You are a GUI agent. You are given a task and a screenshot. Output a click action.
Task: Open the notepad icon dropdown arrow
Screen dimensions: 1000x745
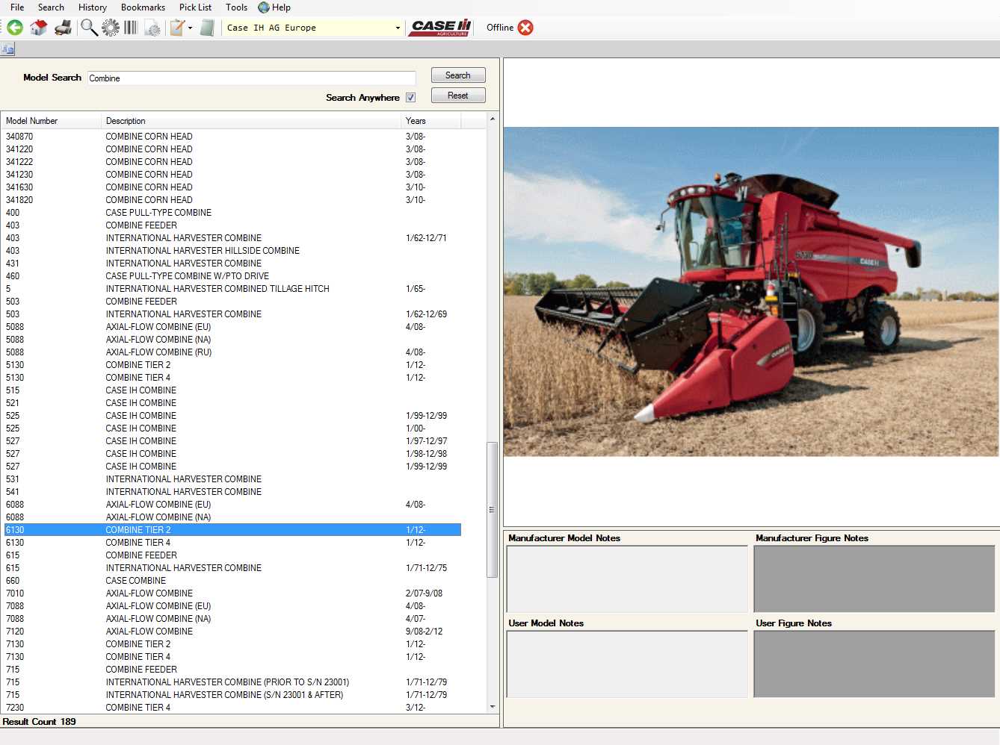[190, 28]
